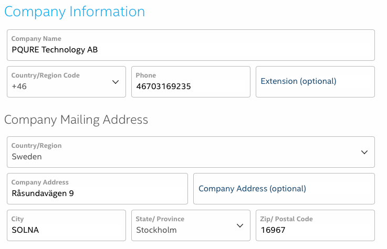
Task: Click the Company Information heading
Action: pyautogui.click(x=75, y=12)
